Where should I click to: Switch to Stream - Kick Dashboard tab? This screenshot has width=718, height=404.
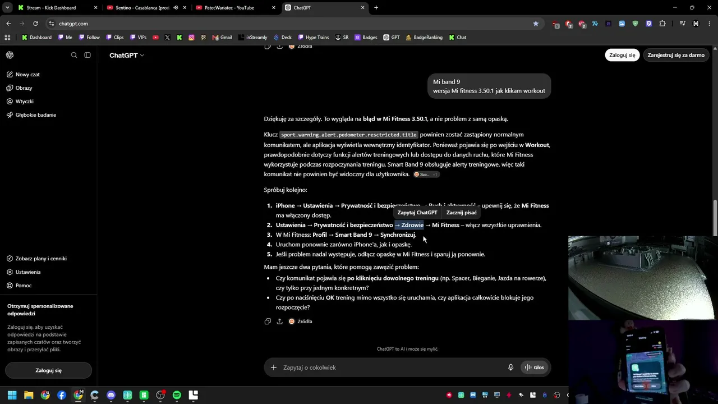[x=58, y=8]
